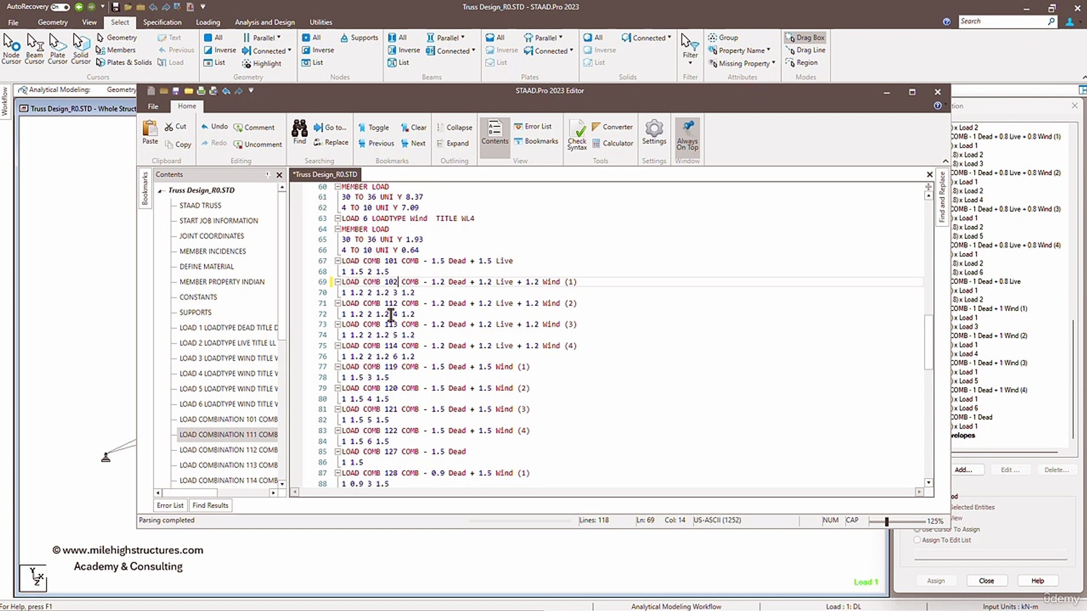Open the Analysis and Design ribbon tab

click(x=264, y=22)
